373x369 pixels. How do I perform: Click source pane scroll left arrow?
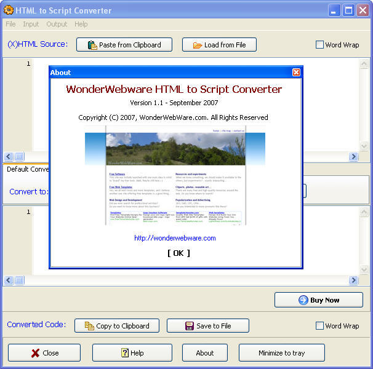(x=9, y=156)
